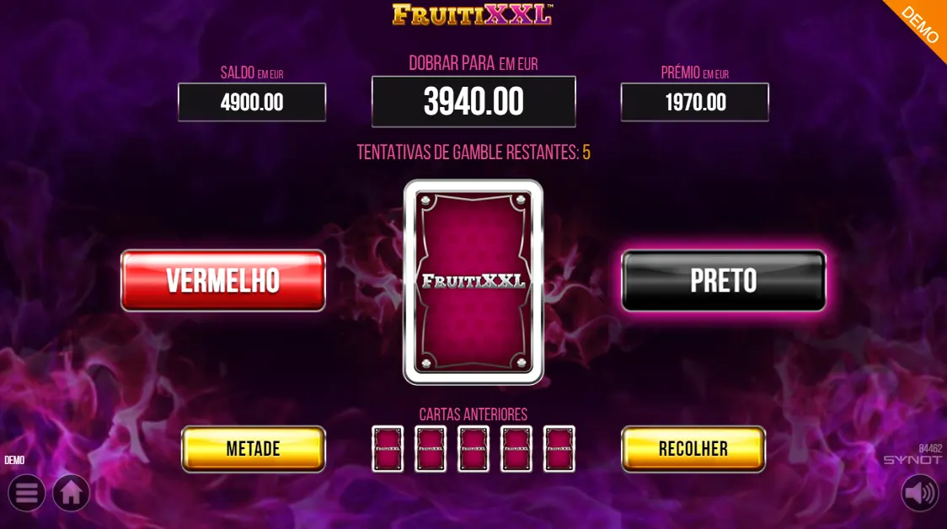Bet on black with PRETO button

point(724,281)
